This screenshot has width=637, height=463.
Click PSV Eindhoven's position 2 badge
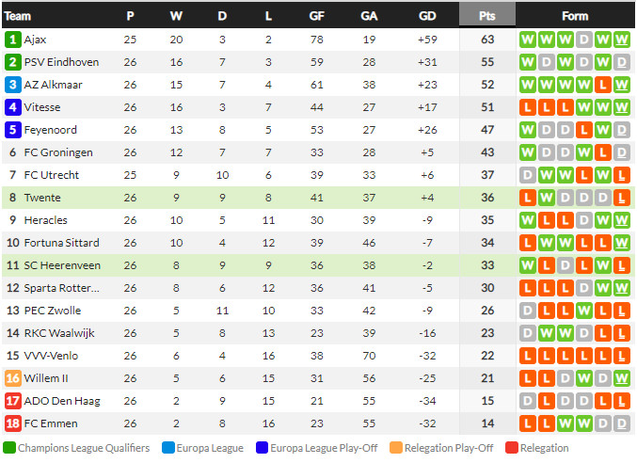(x=12, y=62)
